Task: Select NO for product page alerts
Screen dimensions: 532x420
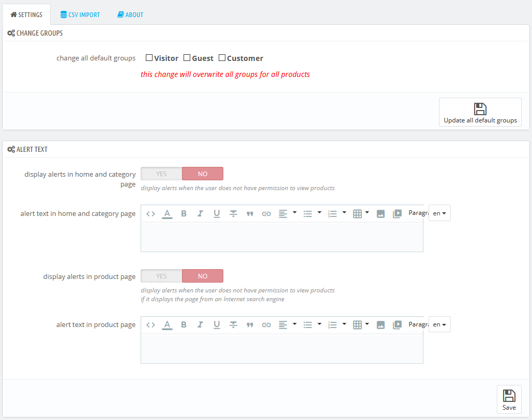Action: [203, 276]
